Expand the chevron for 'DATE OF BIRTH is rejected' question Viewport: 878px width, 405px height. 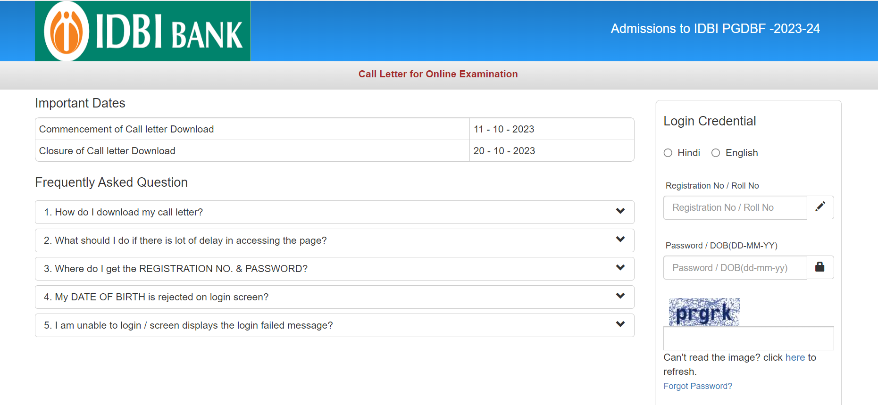tap(620, 296)
